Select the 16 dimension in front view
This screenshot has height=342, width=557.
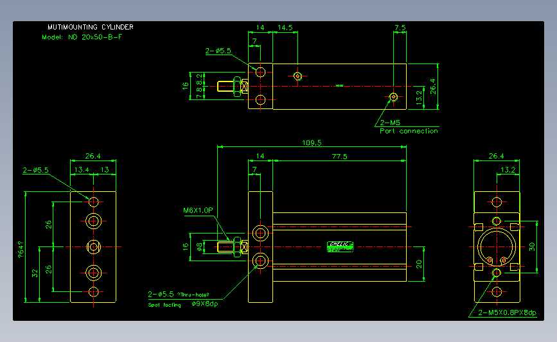coord(185,246)
